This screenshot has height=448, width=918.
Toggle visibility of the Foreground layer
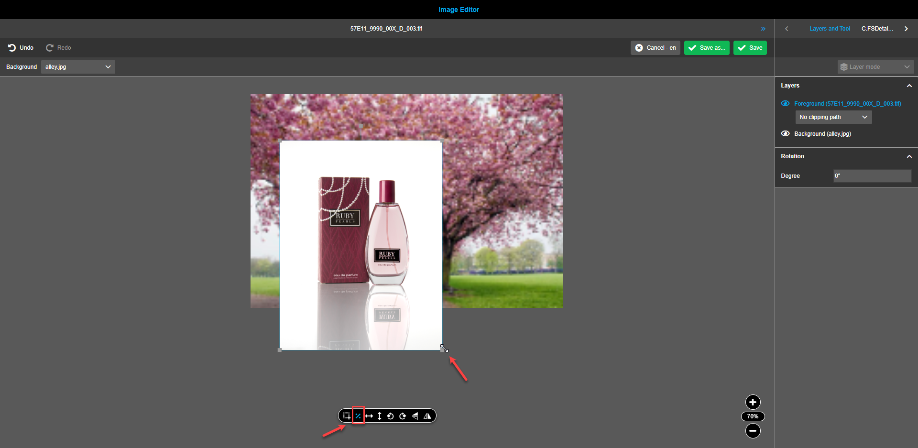coord(786,103)
